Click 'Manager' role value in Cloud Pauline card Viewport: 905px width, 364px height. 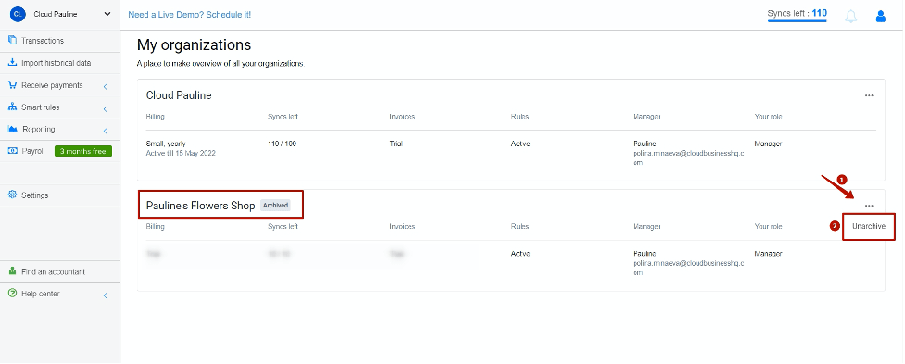pos(768,144)
